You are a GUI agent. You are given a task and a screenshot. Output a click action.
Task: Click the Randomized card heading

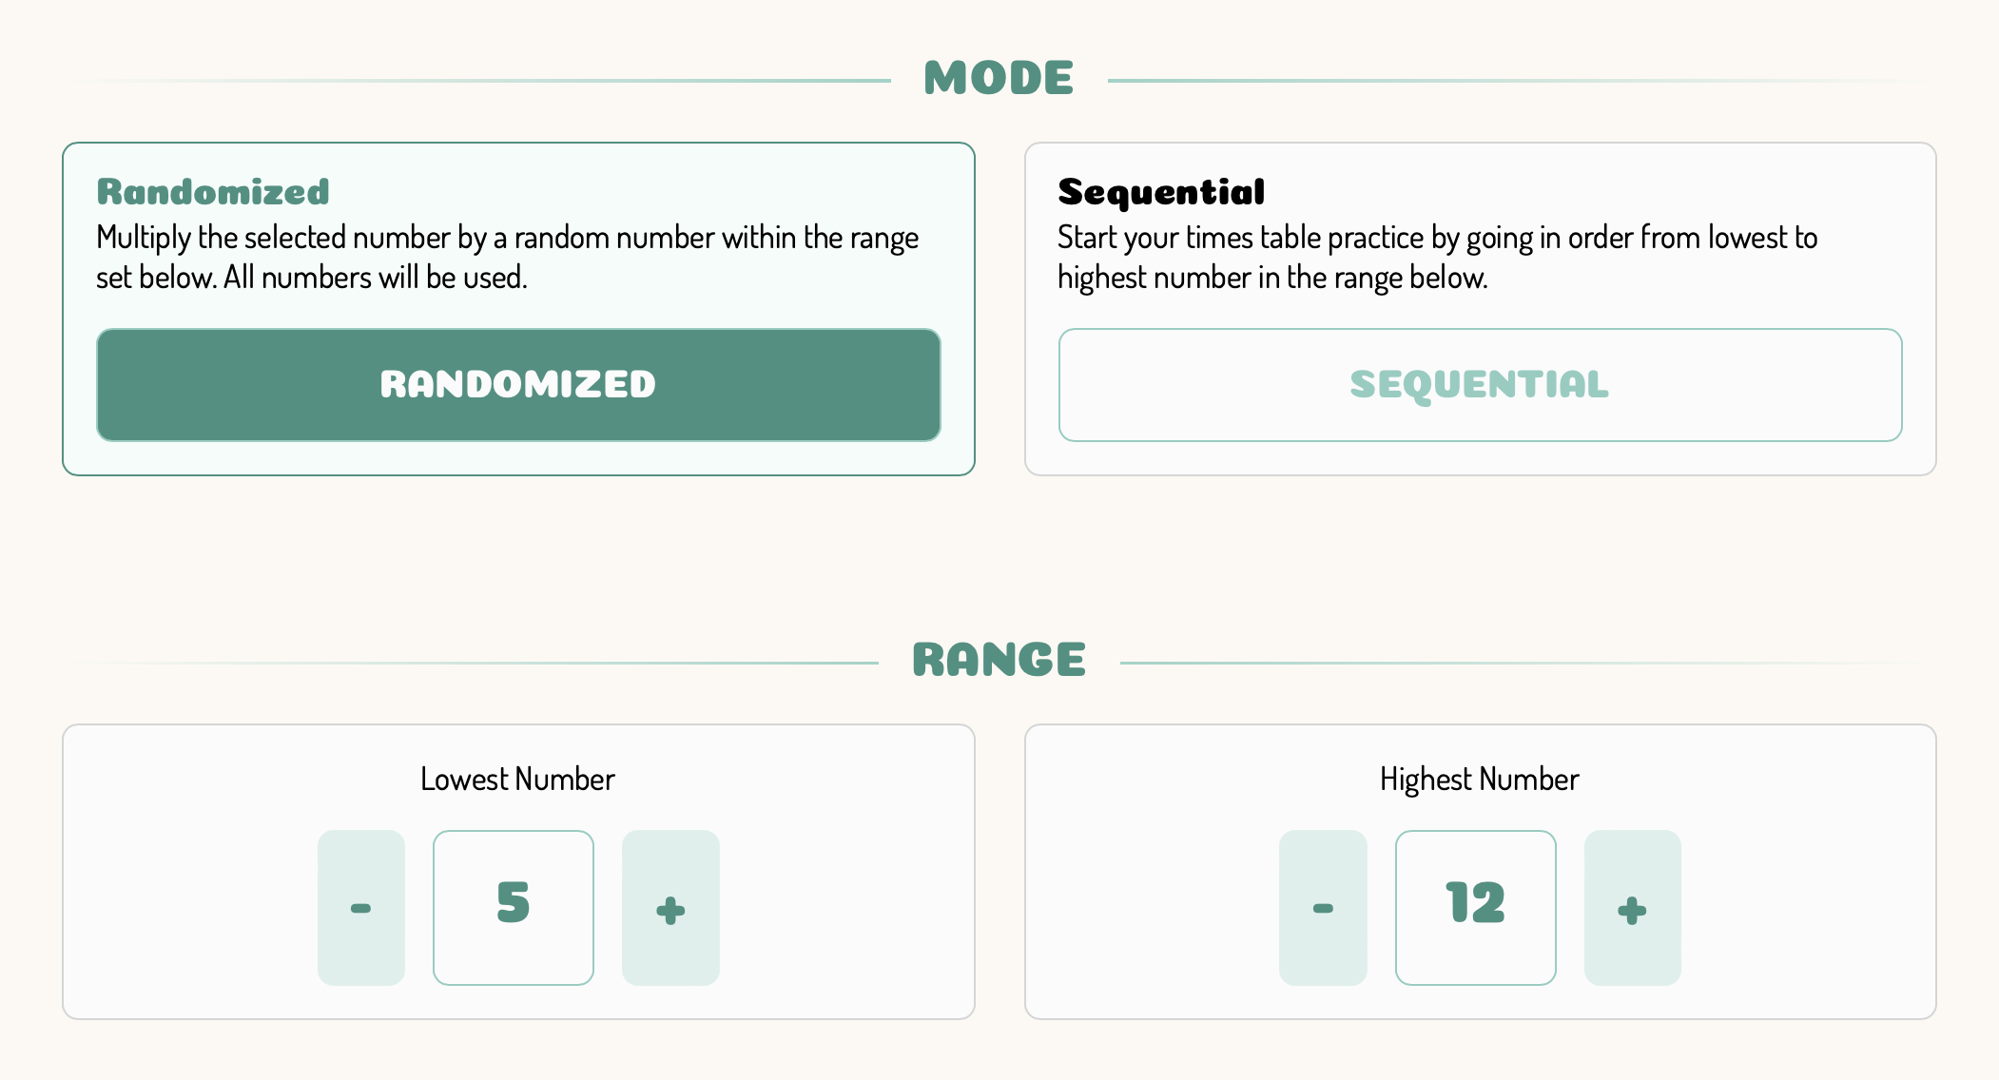[213, 192]
